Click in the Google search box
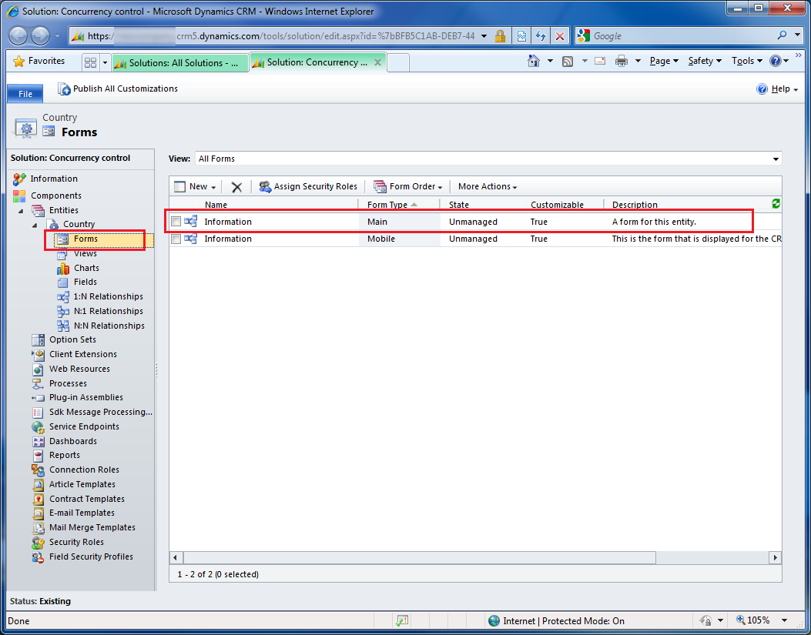Image resolution: width=811 pixels, height=635 pixels. click(x=682, y=36)
